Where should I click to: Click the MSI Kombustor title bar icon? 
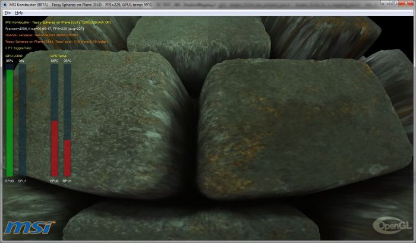click(5, 4)
